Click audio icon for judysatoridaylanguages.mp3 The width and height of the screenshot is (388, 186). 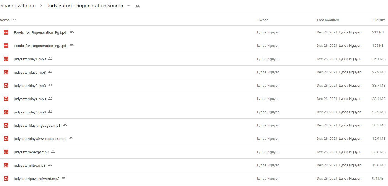click(x=6, y=125)
